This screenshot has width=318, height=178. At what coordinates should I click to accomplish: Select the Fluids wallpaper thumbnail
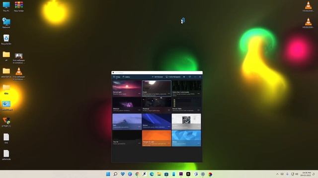(x=157, y=89)
